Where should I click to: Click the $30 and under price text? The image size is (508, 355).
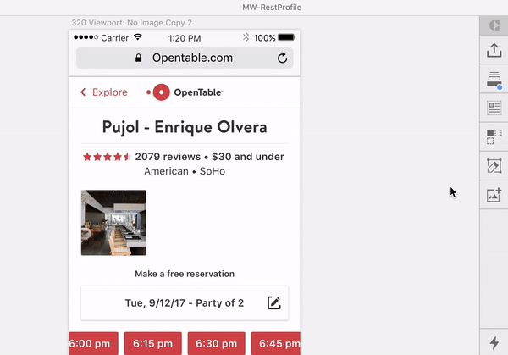pos(248,157)
